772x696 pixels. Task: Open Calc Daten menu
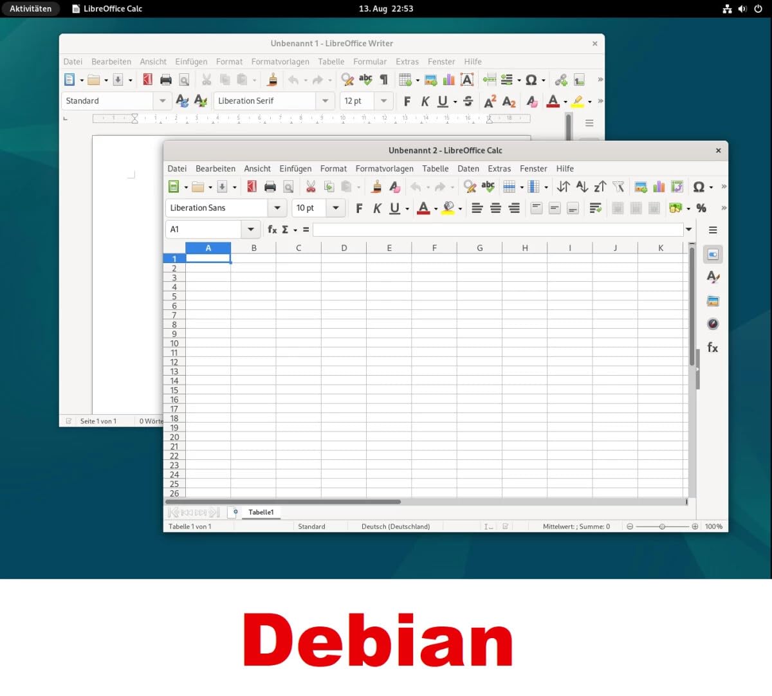[468, 169]
